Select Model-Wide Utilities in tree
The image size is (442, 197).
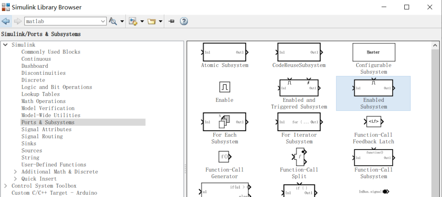(51, 115)
